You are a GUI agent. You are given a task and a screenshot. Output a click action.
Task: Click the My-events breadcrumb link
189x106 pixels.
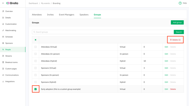click(45, 3)
